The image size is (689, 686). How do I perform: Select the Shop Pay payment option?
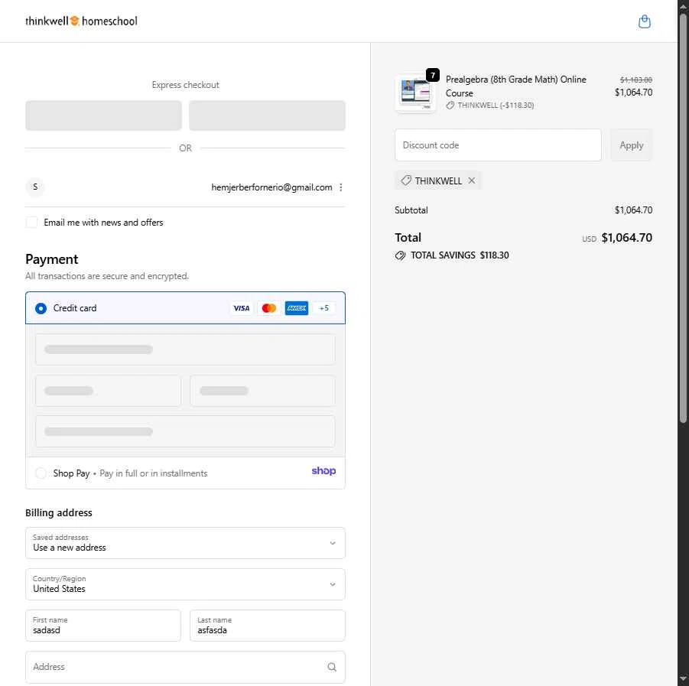pyautogui.click(x=185, y=473)
